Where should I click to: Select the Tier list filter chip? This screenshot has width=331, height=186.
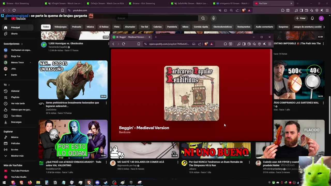point(144,27)
